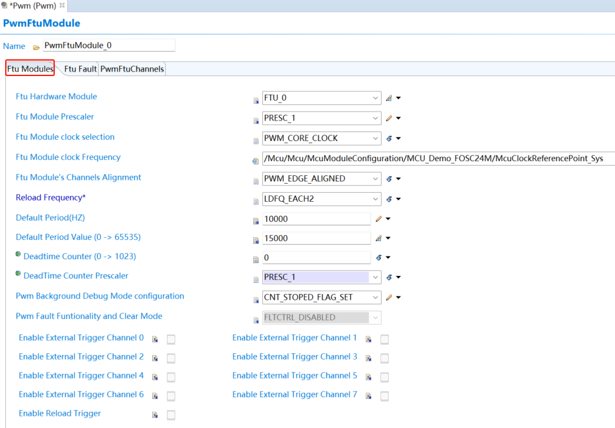
Task: Click the reference icon left of clock Frequency path
Action: coord(255,160)
